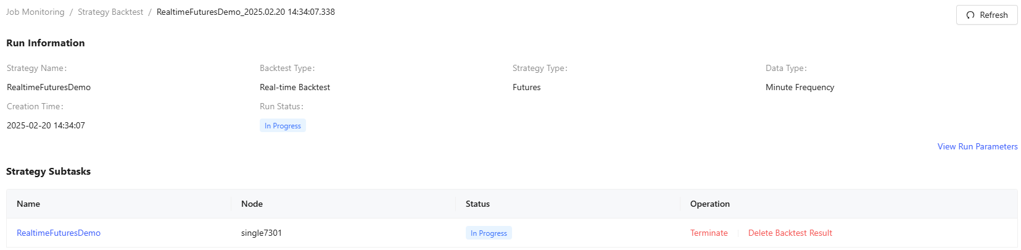Viewport: 1021px width, 250px height.
Task: Click the Strategy Name value RealtimeFuturesDemo
Action: [49, 87]
